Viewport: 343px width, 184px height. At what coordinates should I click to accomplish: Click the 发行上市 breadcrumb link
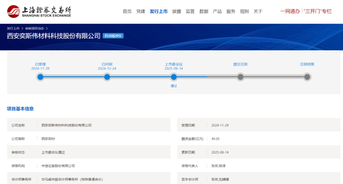pyautogui.click(x=13, y=29)
